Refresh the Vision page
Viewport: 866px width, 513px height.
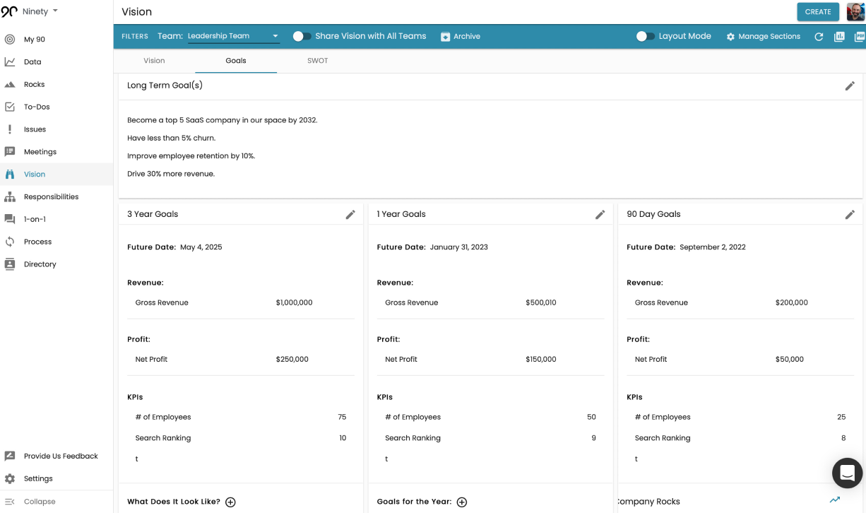point(819,36)
